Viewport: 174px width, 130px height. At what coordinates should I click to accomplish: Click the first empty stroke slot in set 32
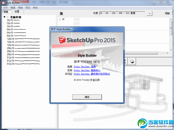click(x=77, y=19)
